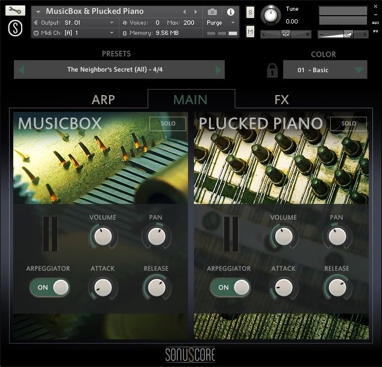Screen dimensions: 382x367
Task: Solo the Plucked Piano layer
Action: pyautogui.click(x=348, y=123)
